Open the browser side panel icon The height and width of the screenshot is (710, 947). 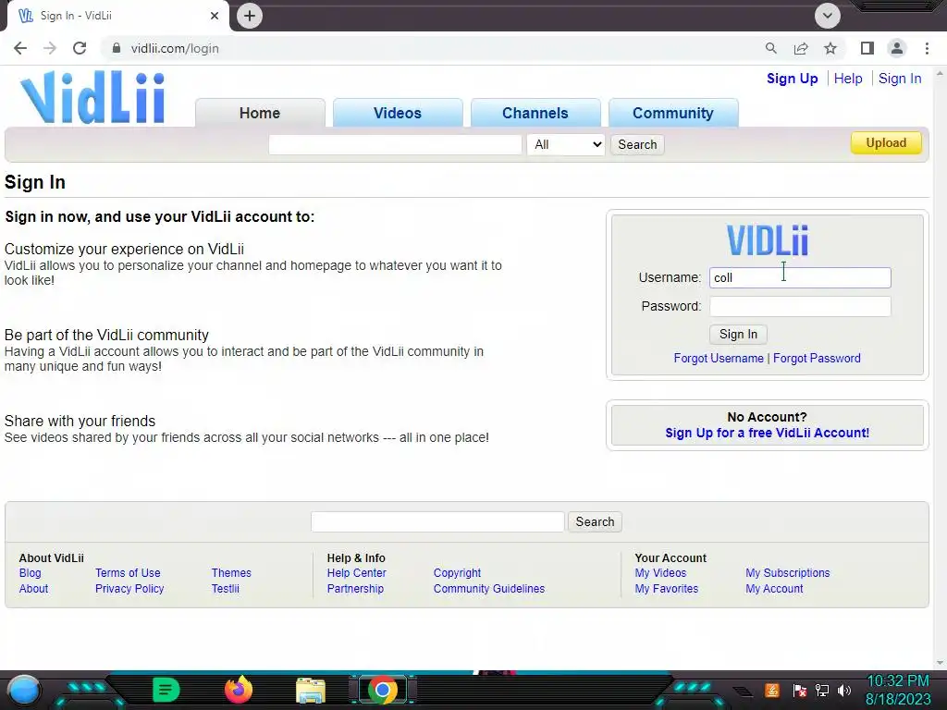point(867,48)
